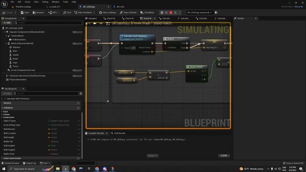Click CLEAR in Compiler Results
This screenshot has height=172, width=306.
tap(224, 156)
